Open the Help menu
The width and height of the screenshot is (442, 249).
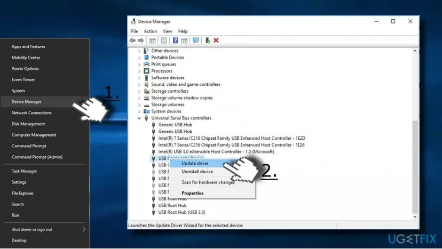[x=183, y=31]
